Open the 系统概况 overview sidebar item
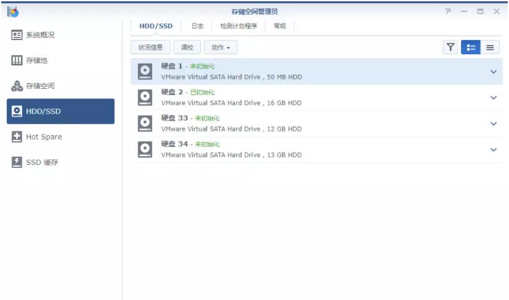 coord(60,35)
